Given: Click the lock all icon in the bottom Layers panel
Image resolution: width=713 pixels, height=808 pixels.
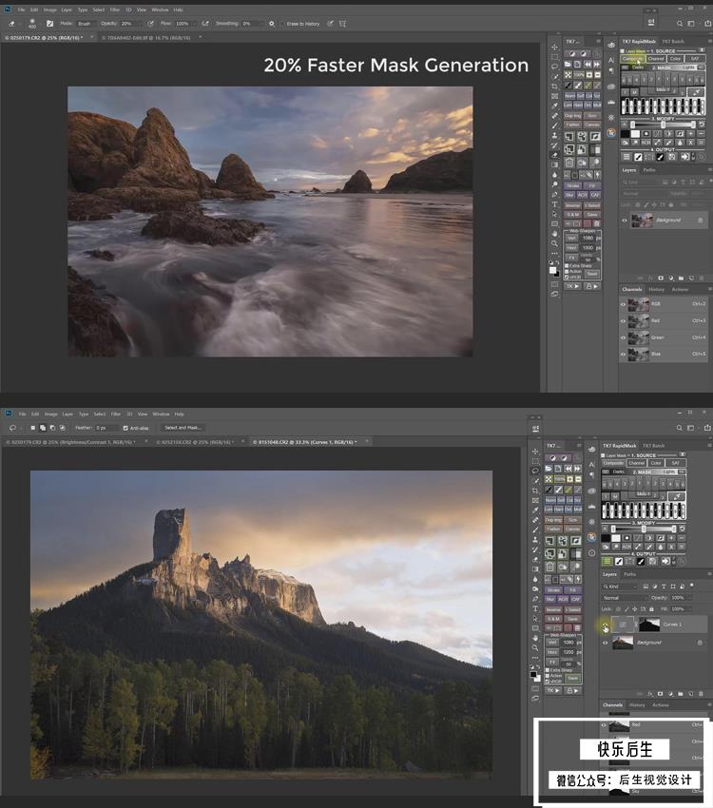Looking at the screenshot, I should 651,609.
